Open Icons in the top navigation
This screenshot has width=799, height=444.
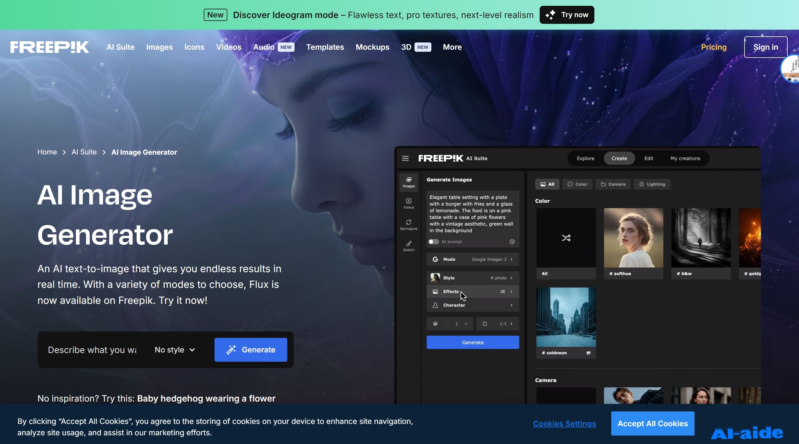[x=194, y=47]
